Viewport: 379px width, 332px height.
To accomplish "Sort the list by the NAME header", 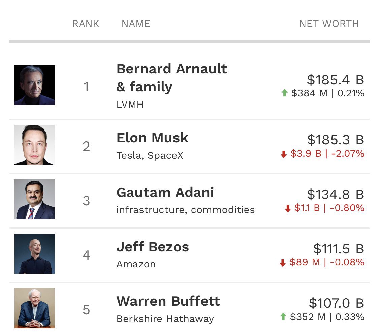I will (136, 24).
